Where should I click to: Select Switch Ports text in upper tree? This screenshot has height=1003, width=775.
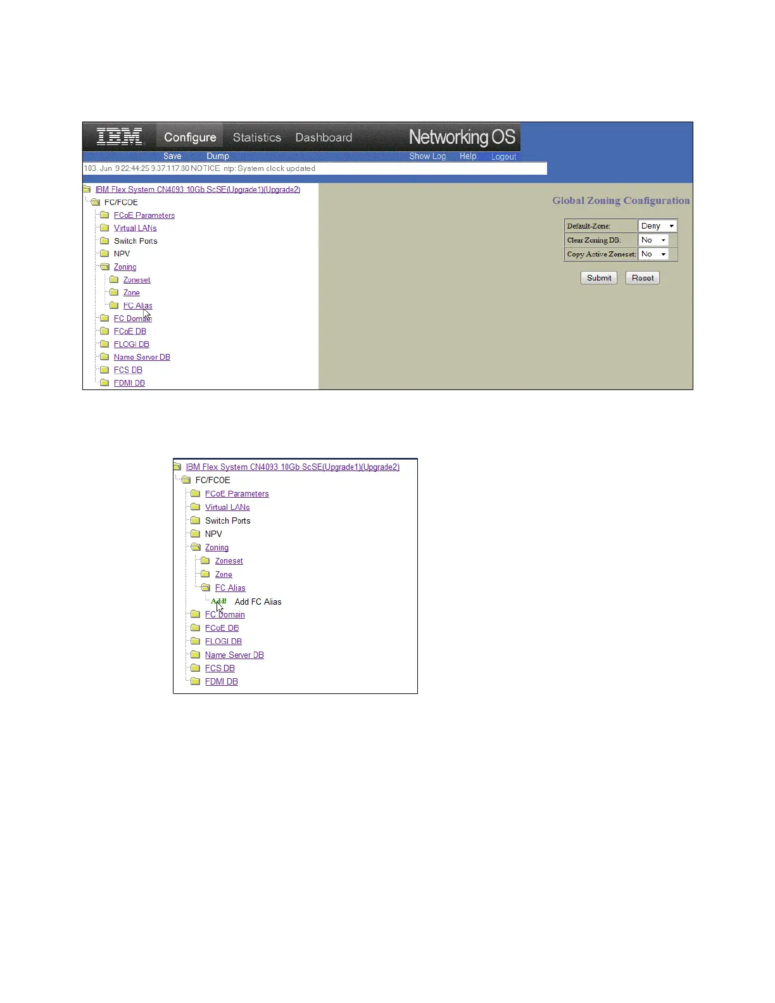[x=135, y=241]
